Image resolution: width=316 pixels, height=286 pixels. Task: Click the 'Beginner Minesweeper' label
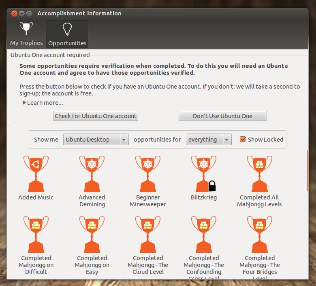148,201
